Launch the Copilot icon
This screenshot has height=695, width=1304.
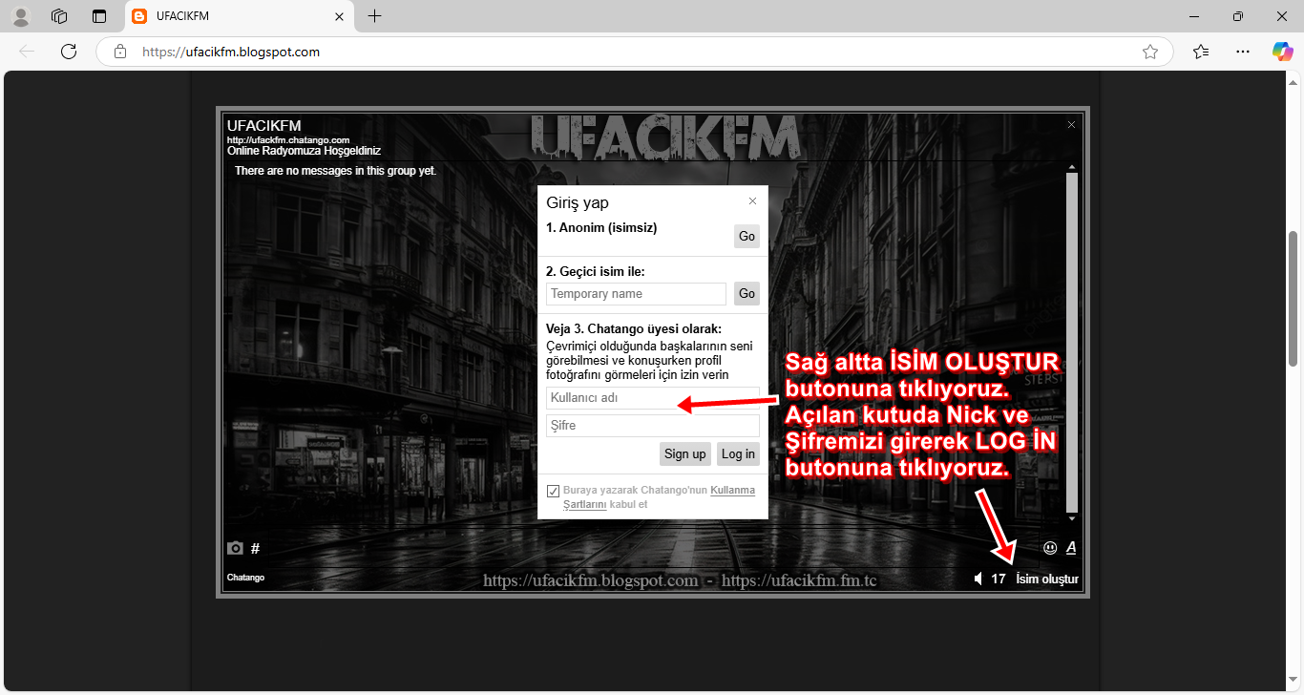[1282, 52]
